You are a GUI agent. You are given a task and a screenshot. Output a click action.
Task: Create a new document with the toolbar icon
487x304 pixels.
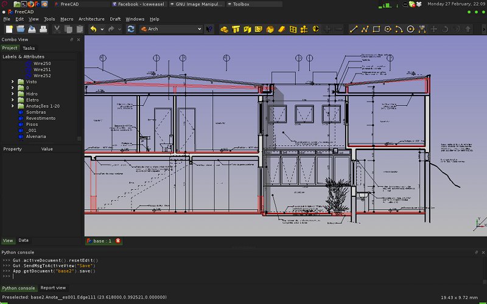pyautogui.click(x=9, y=29)
